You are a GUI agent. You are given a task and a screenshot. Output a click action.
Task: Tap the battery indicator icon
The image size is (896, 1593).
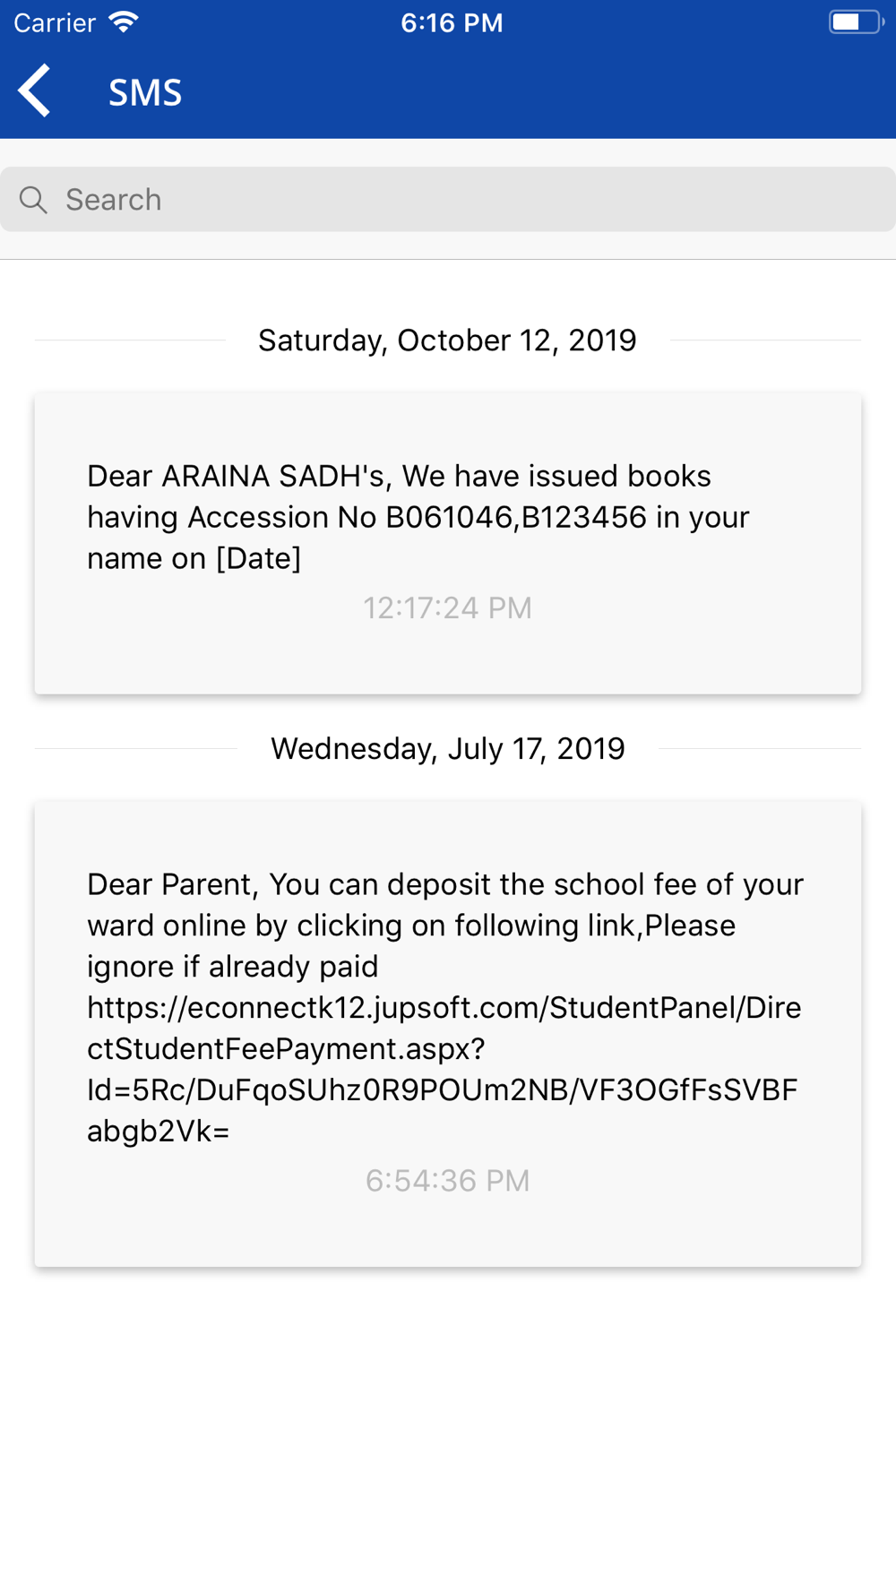click(x=856, y=22)
